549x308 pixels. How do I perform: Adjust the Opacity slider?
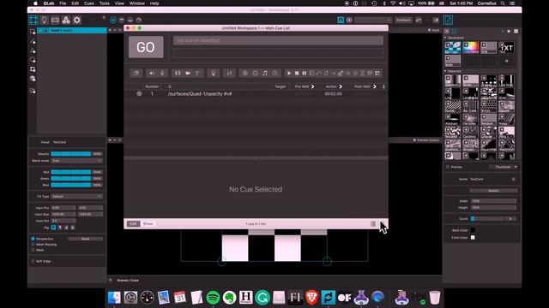(x=71, y=154)
